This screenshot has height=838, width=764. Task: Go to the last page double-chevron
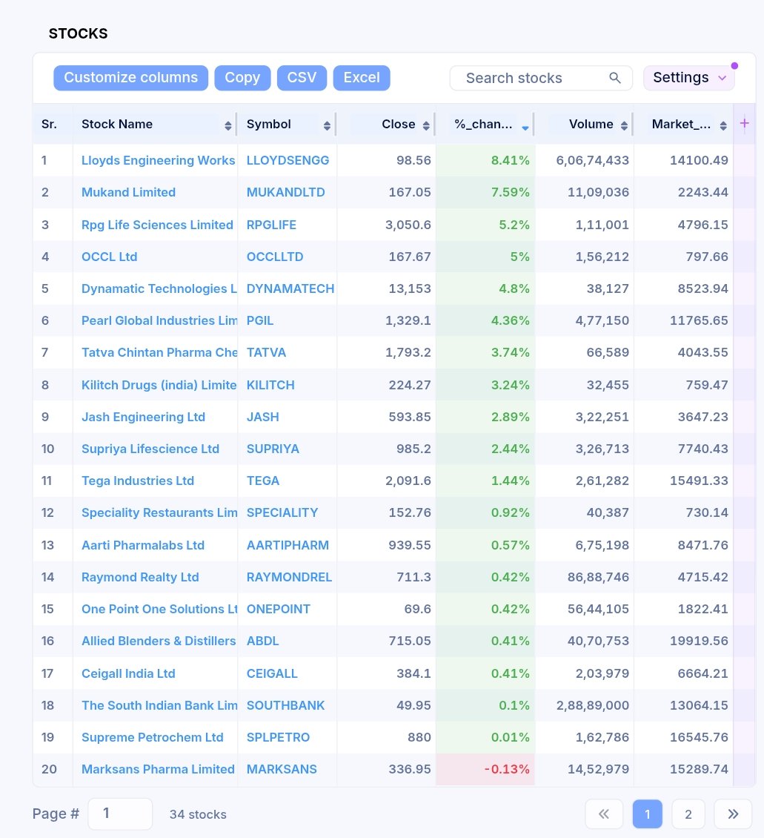click(x=733, y=814)
